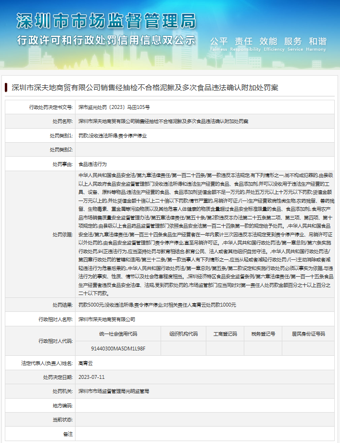Click the 处罚结果 penalty result text
Viewport: 340px width, 443px height.
pyautogui.click(x=157, y=305)
